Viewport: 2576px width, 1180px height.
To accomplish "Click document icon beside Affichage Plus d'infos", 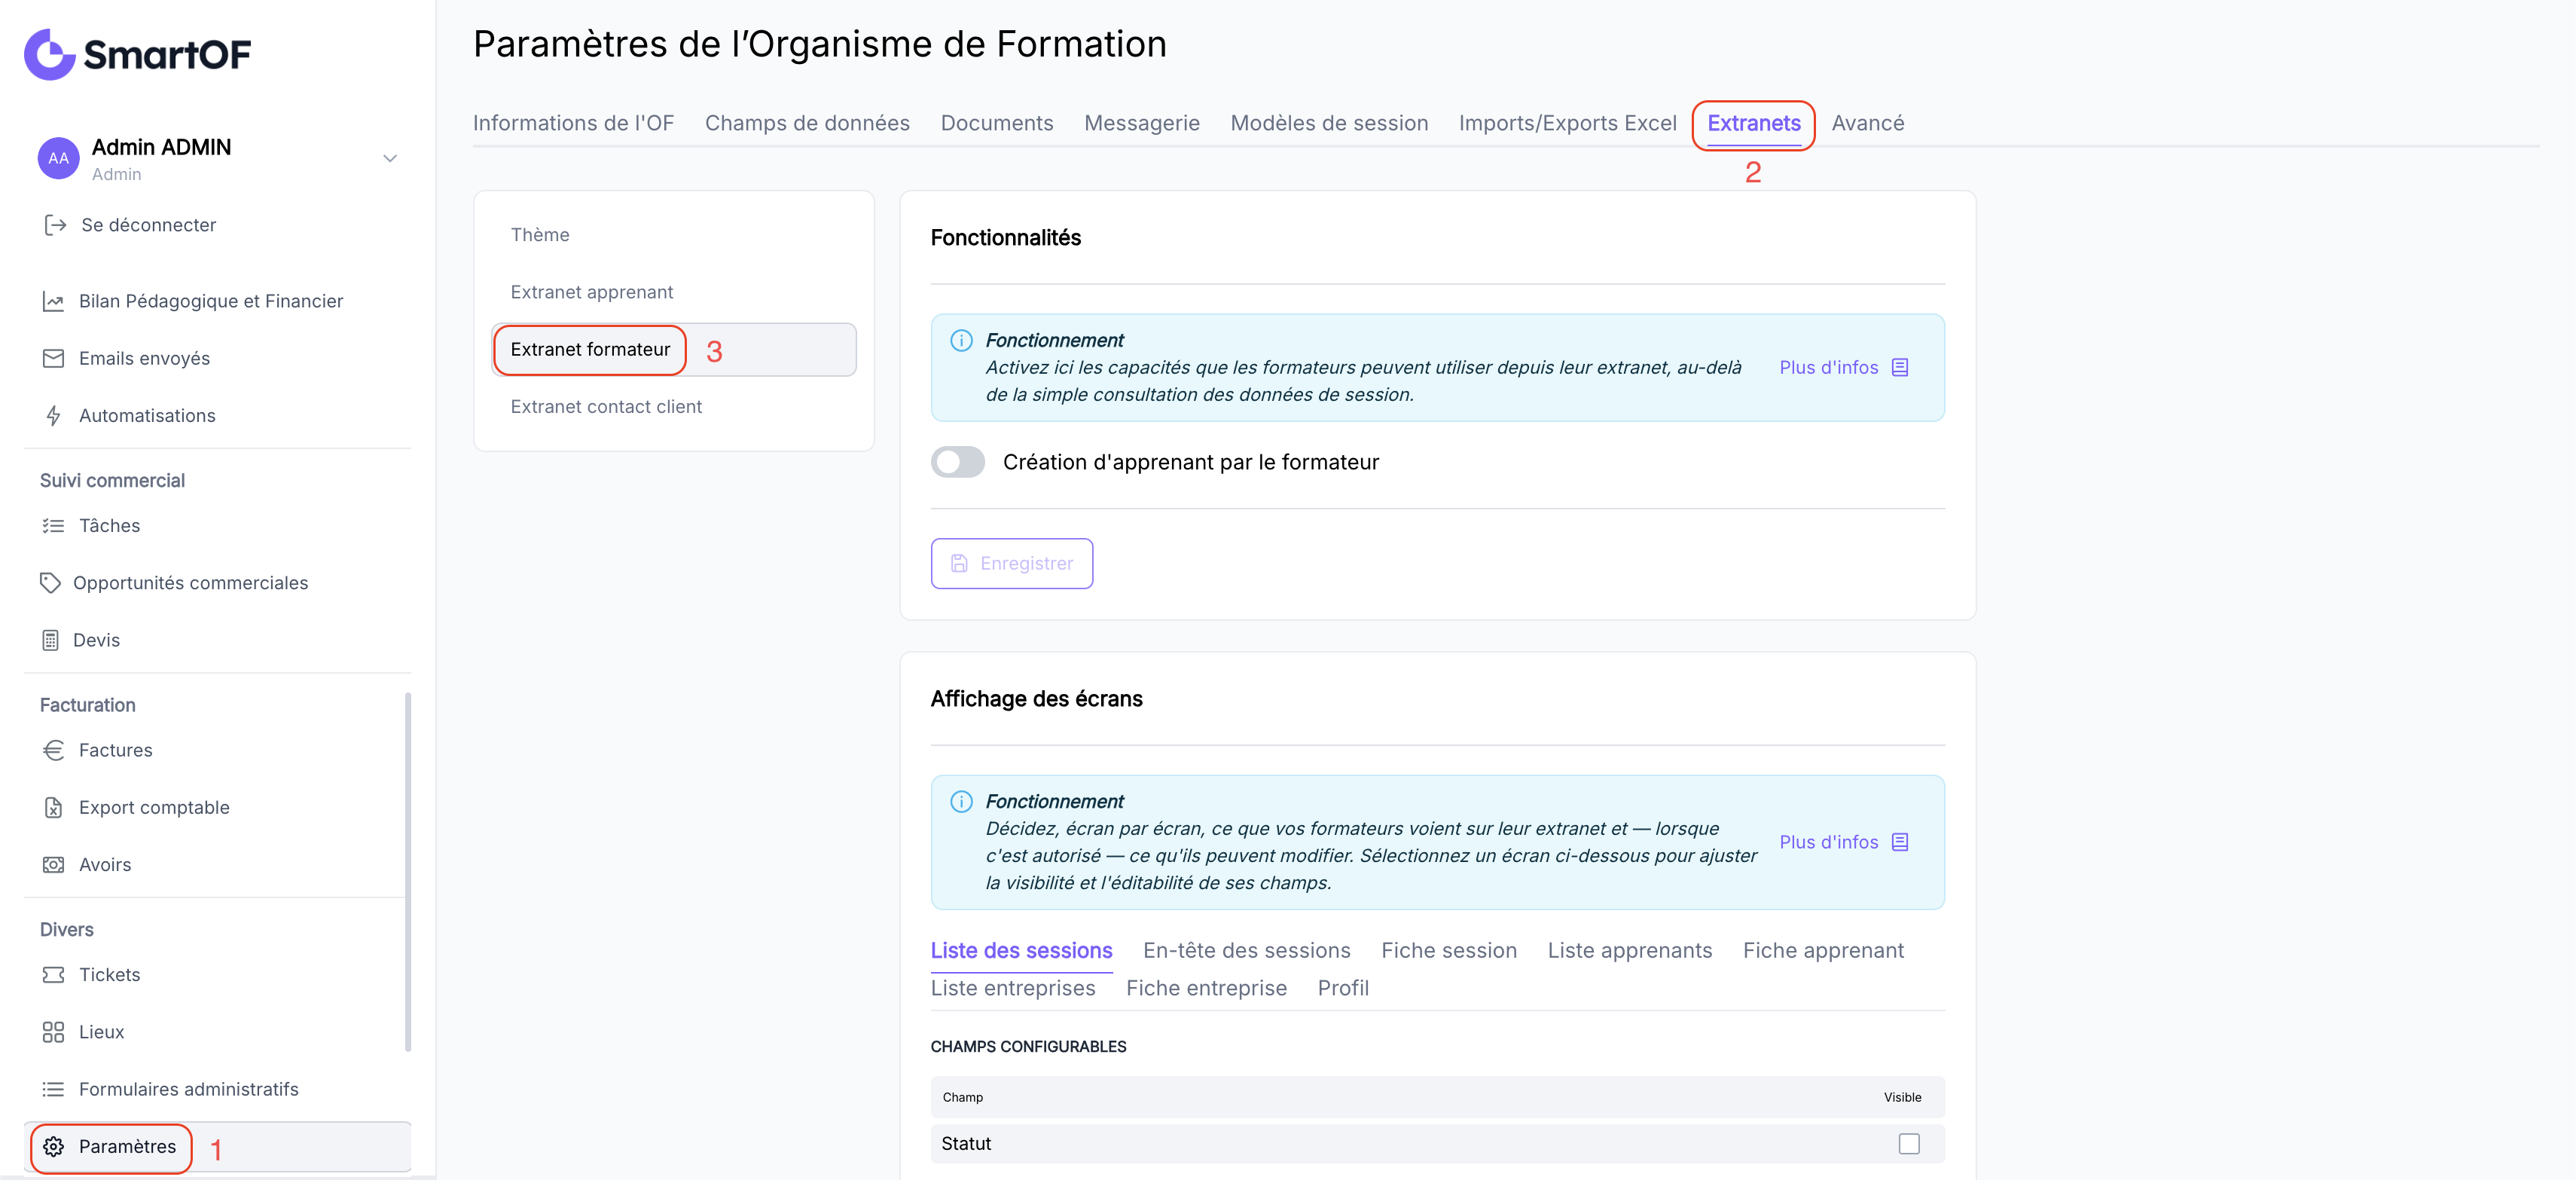I will tap(1900, 842).
